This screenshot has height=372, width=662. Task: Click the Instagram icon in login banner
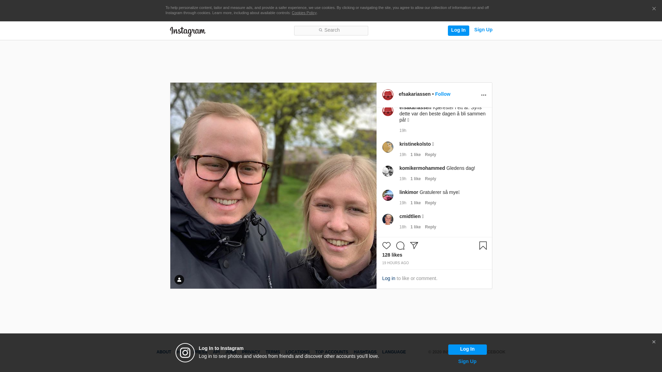point(185,353)
